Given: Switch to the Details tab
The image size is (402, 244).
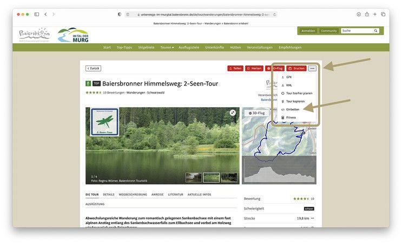Looking at the screenshot, I should [109, 195].
